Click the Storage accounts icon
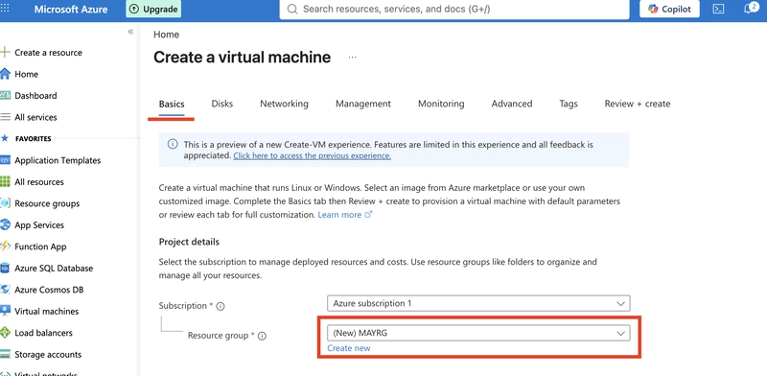Viewport: 767px width, 376px height. coord(5,354)
